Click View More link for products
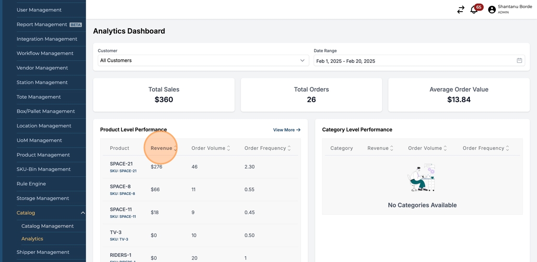This screenshot has width=537, height=262. (286, 130)
